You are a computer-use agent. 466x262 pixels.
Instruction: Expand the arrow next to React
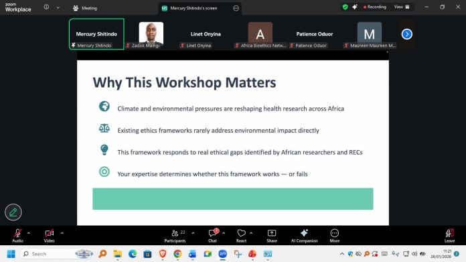[251, 233]
